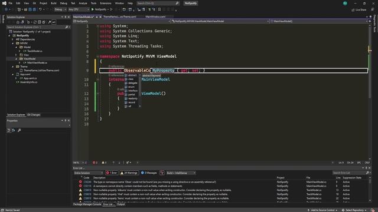Click the Visual Studio logo icon

(x=4, y=4)
